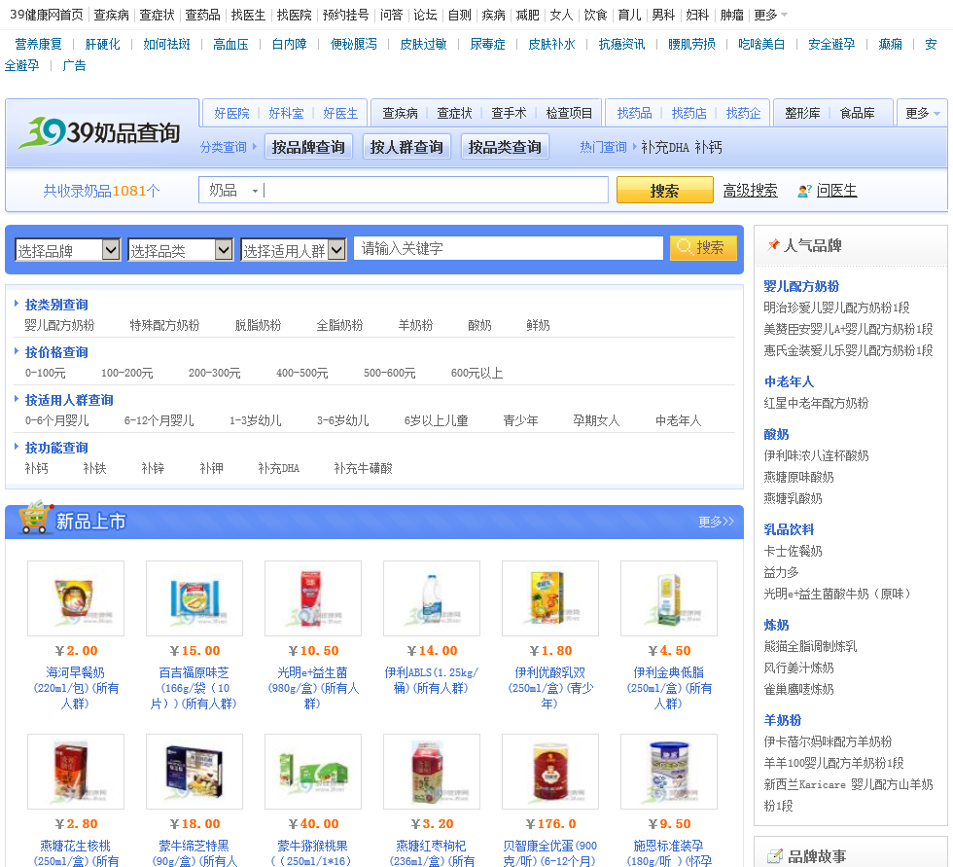Image resolution: width=953 pixels, height=867 pixels.
Task: Open the 燕塘花生核桃 product thumbnail
Action: [76, 772]
